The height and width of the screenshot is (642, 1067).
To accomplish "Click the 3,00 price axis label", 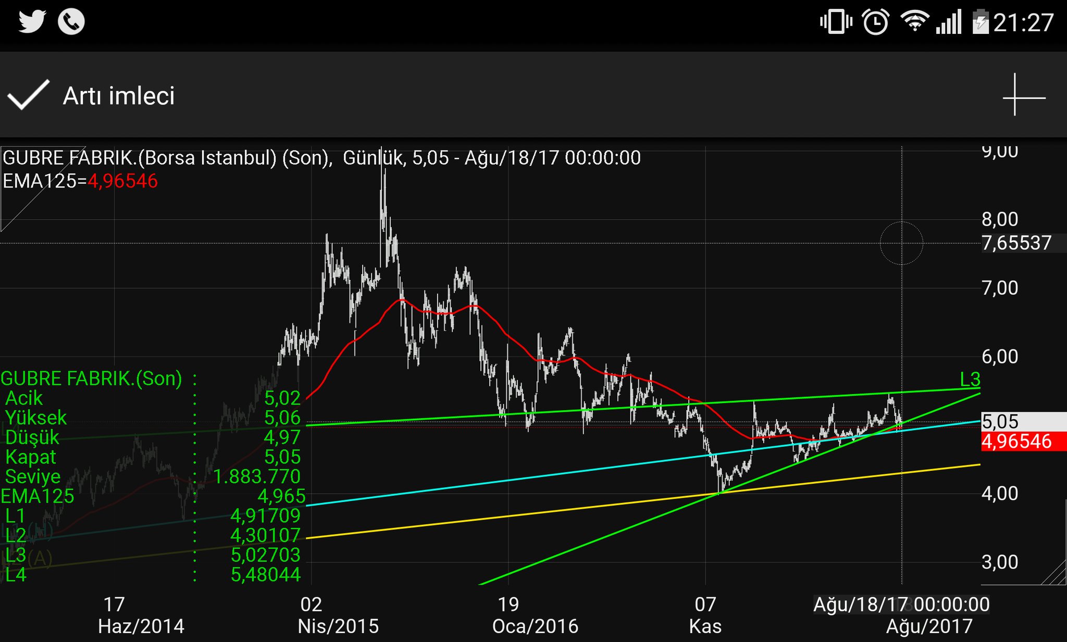I will point(1000,562).
